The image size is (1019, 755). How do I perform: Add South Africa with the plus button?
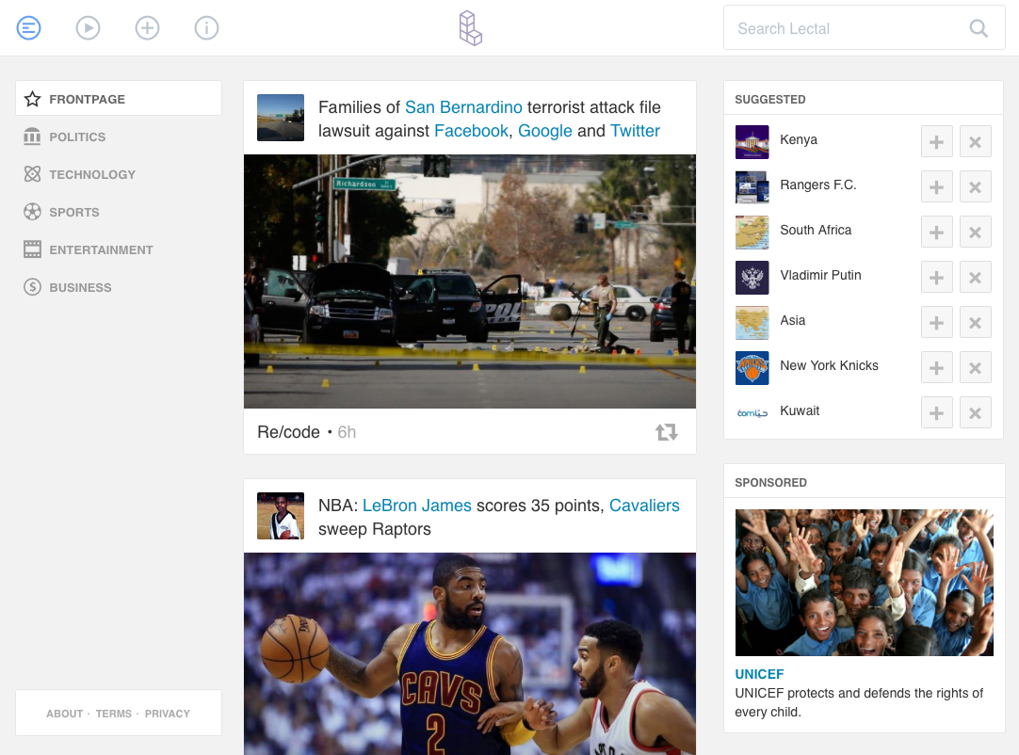936,232
